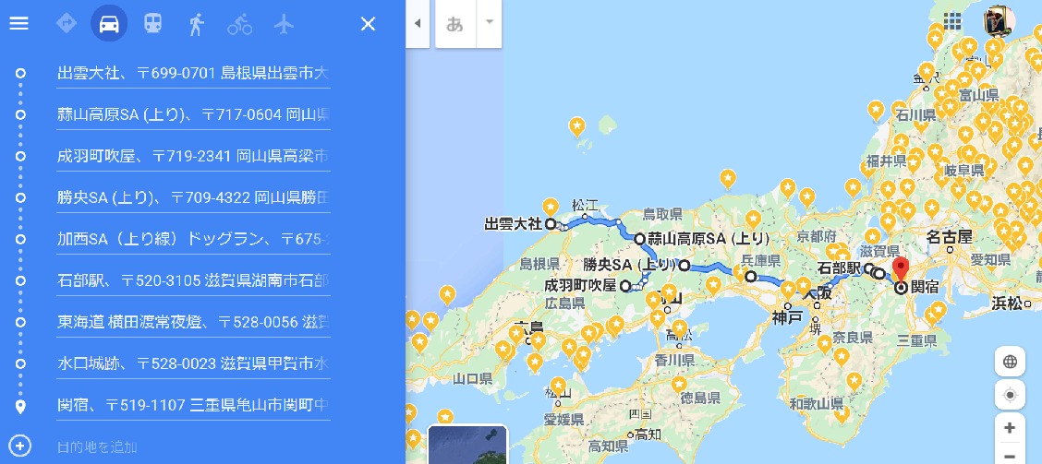
Task: Click the あ input method button
Action: (455, 24)
